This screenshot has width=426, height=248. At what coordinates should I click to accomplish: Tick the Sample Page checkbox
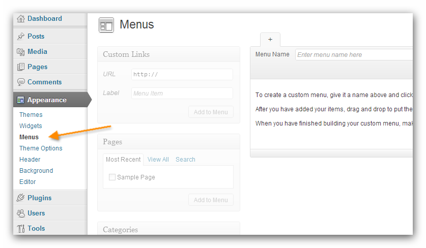tap(112, 177)
